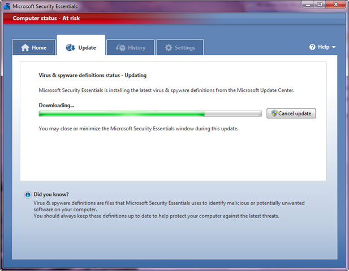Click the Help question mark icon
The width and height of the screenshot is (349, 271).
(312, 47)
